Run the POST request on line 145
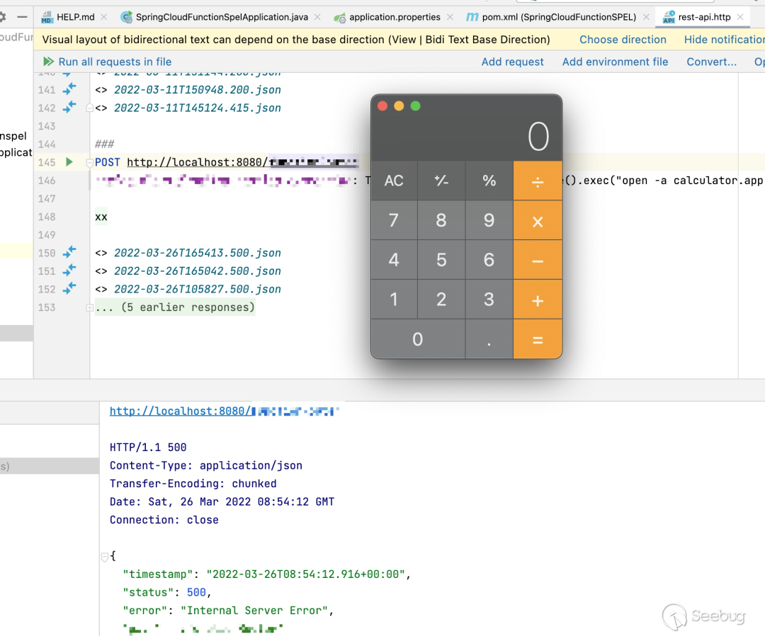This screenshot has height=636, width=765. click(x=69, y=162)
